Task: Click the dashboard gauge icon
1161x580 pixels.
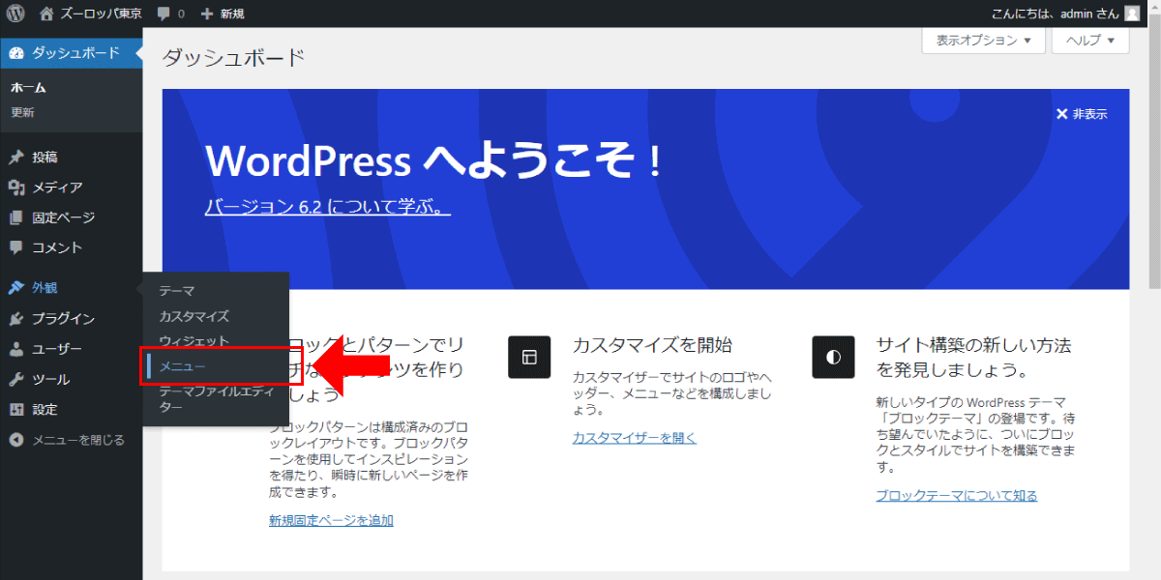Action: point(16,52)
